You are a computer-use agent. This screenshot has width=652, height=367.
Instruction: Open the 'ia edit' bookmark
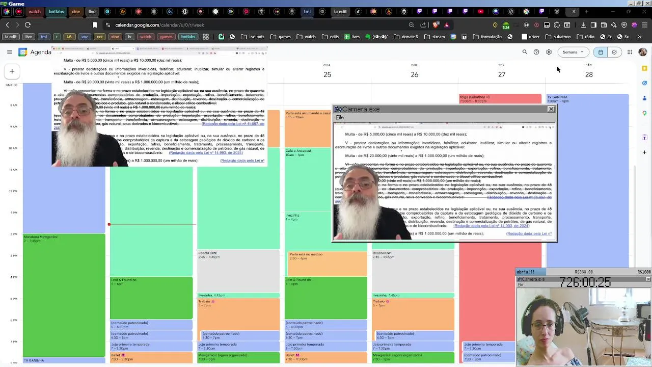tap(11, 37)
